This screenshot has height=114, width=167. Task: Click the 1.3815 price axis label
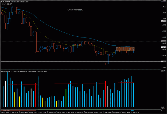(x=164, y=56)
